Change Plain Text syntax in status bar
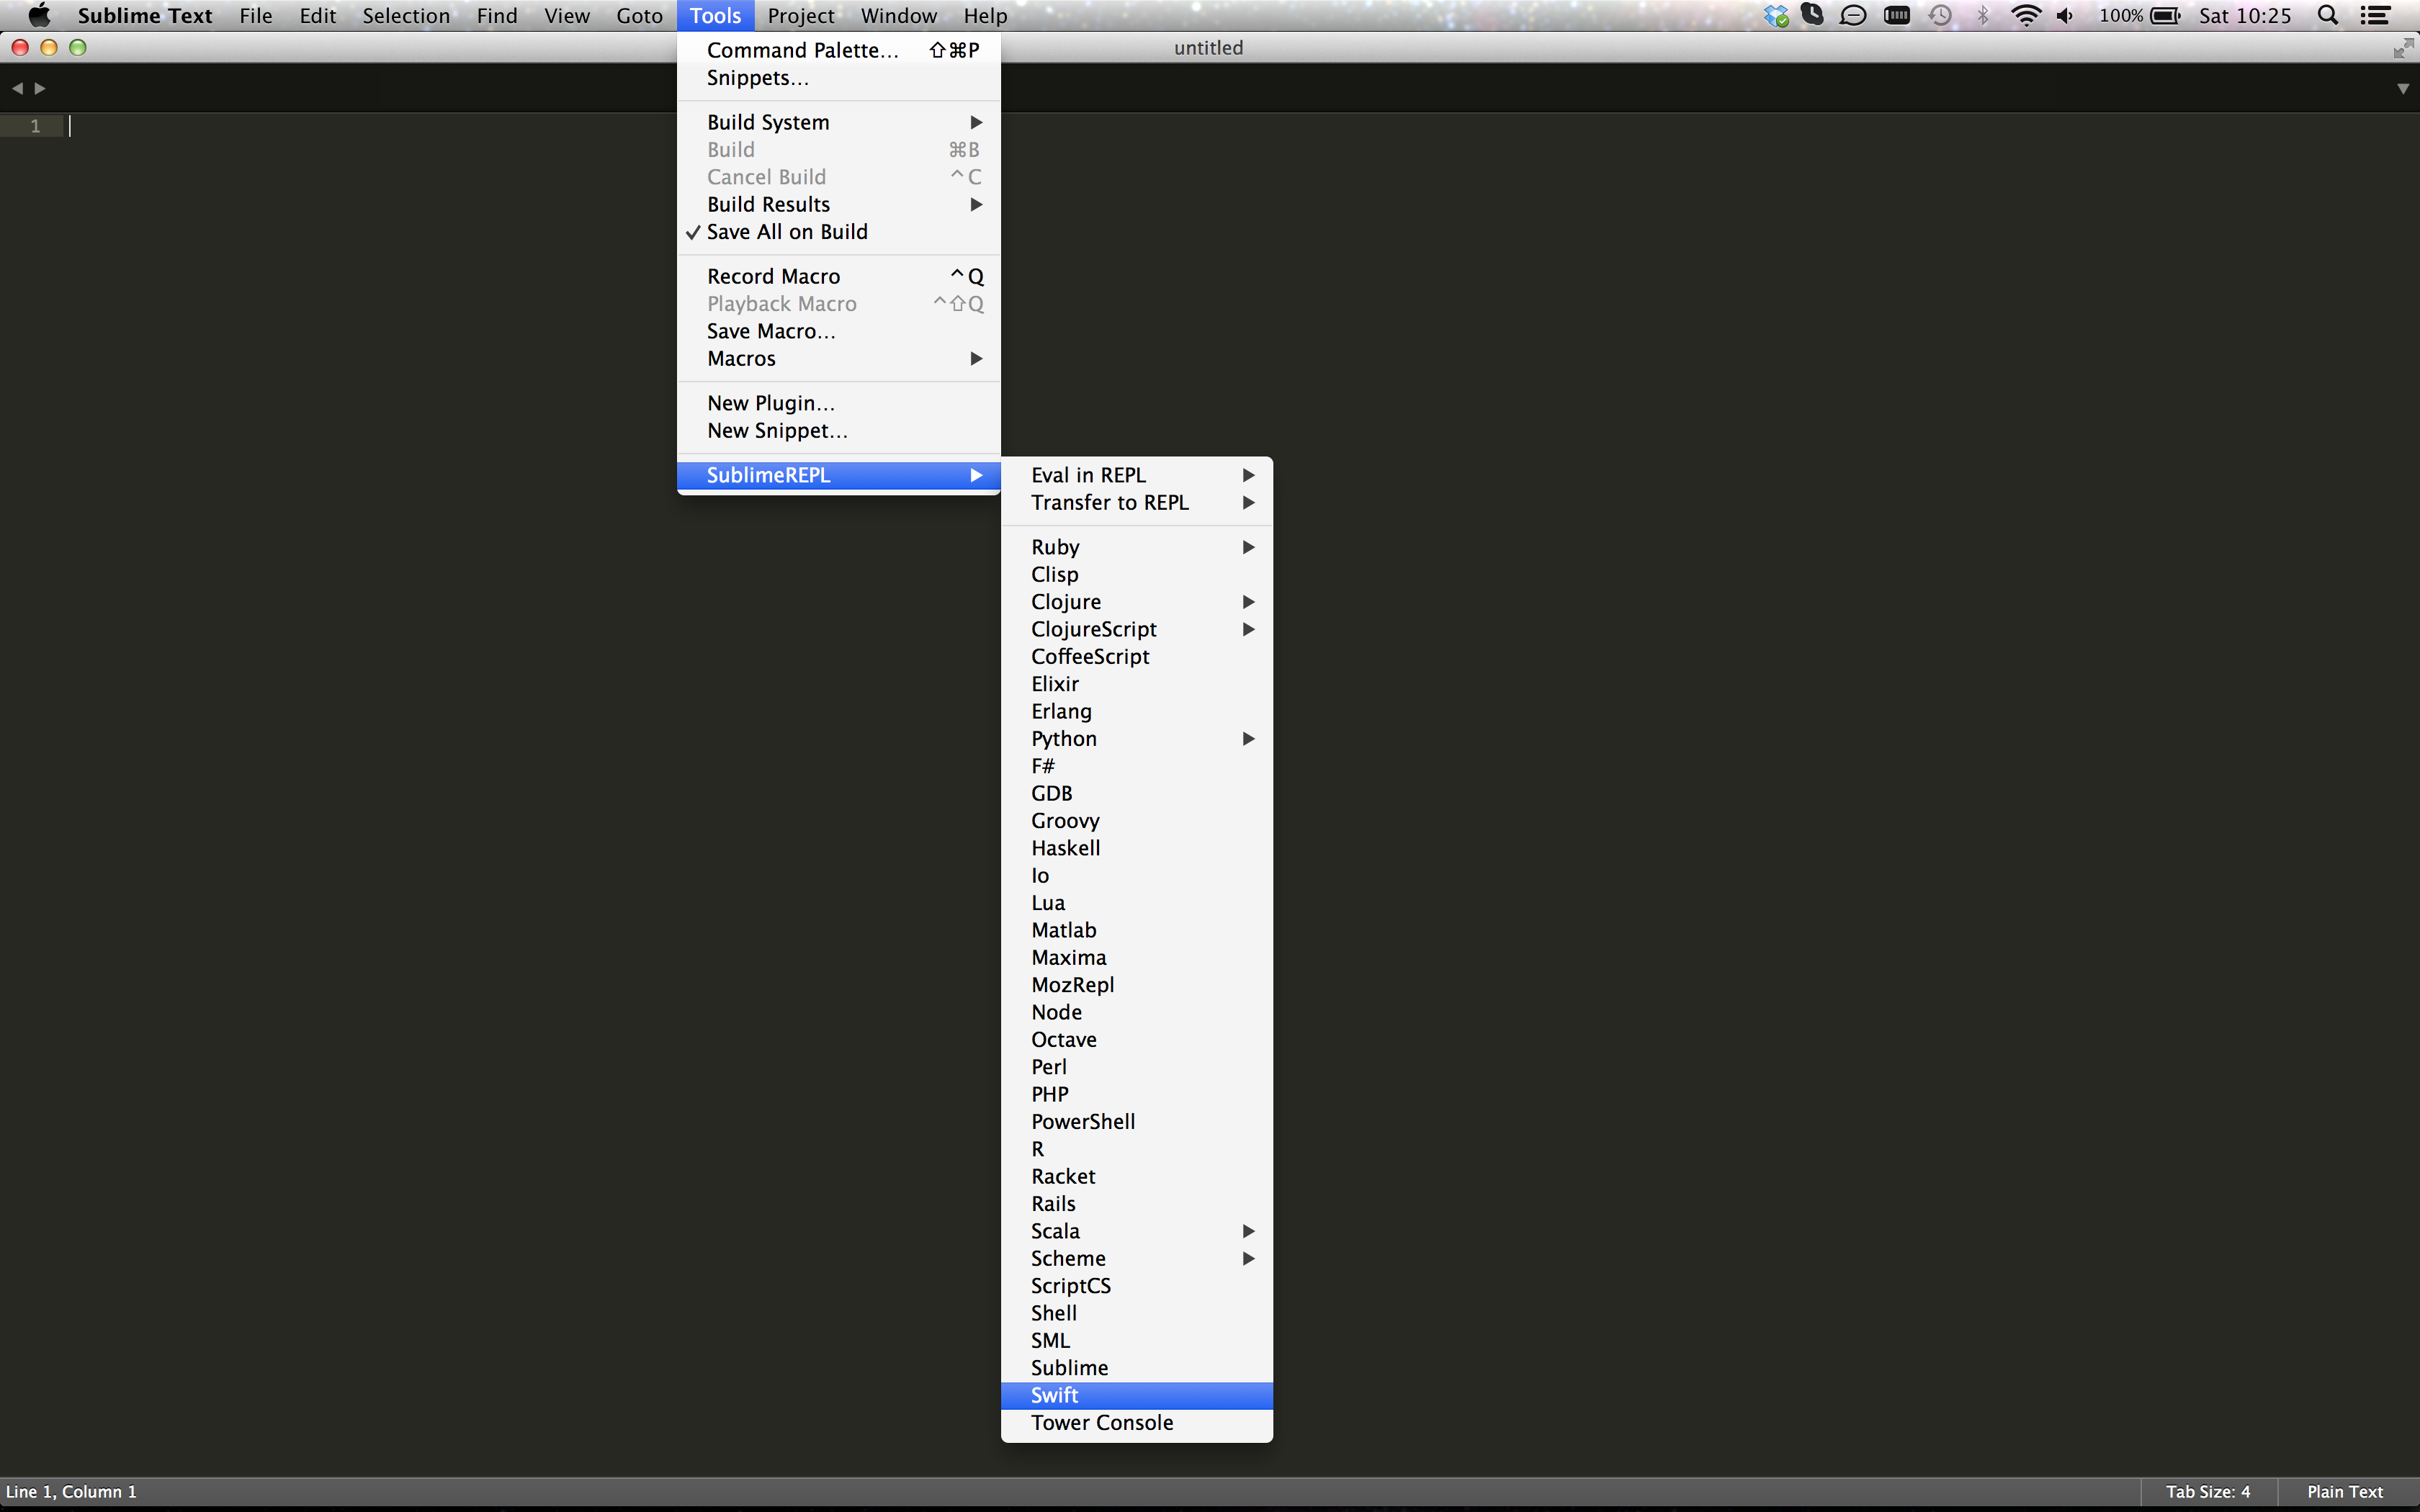This screenshot has height=1512, width=2420. [x=2345, y=1491]
